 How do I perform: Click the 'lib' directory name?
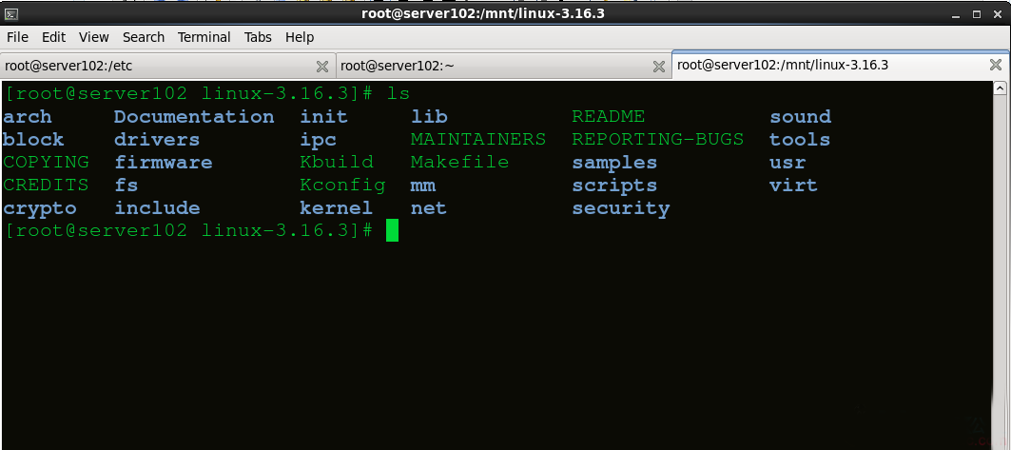(429, 117)
